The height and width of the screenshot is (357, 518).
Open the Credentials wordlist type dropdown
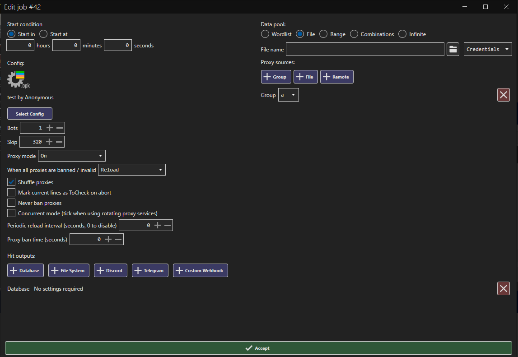[x=488, y=49]
